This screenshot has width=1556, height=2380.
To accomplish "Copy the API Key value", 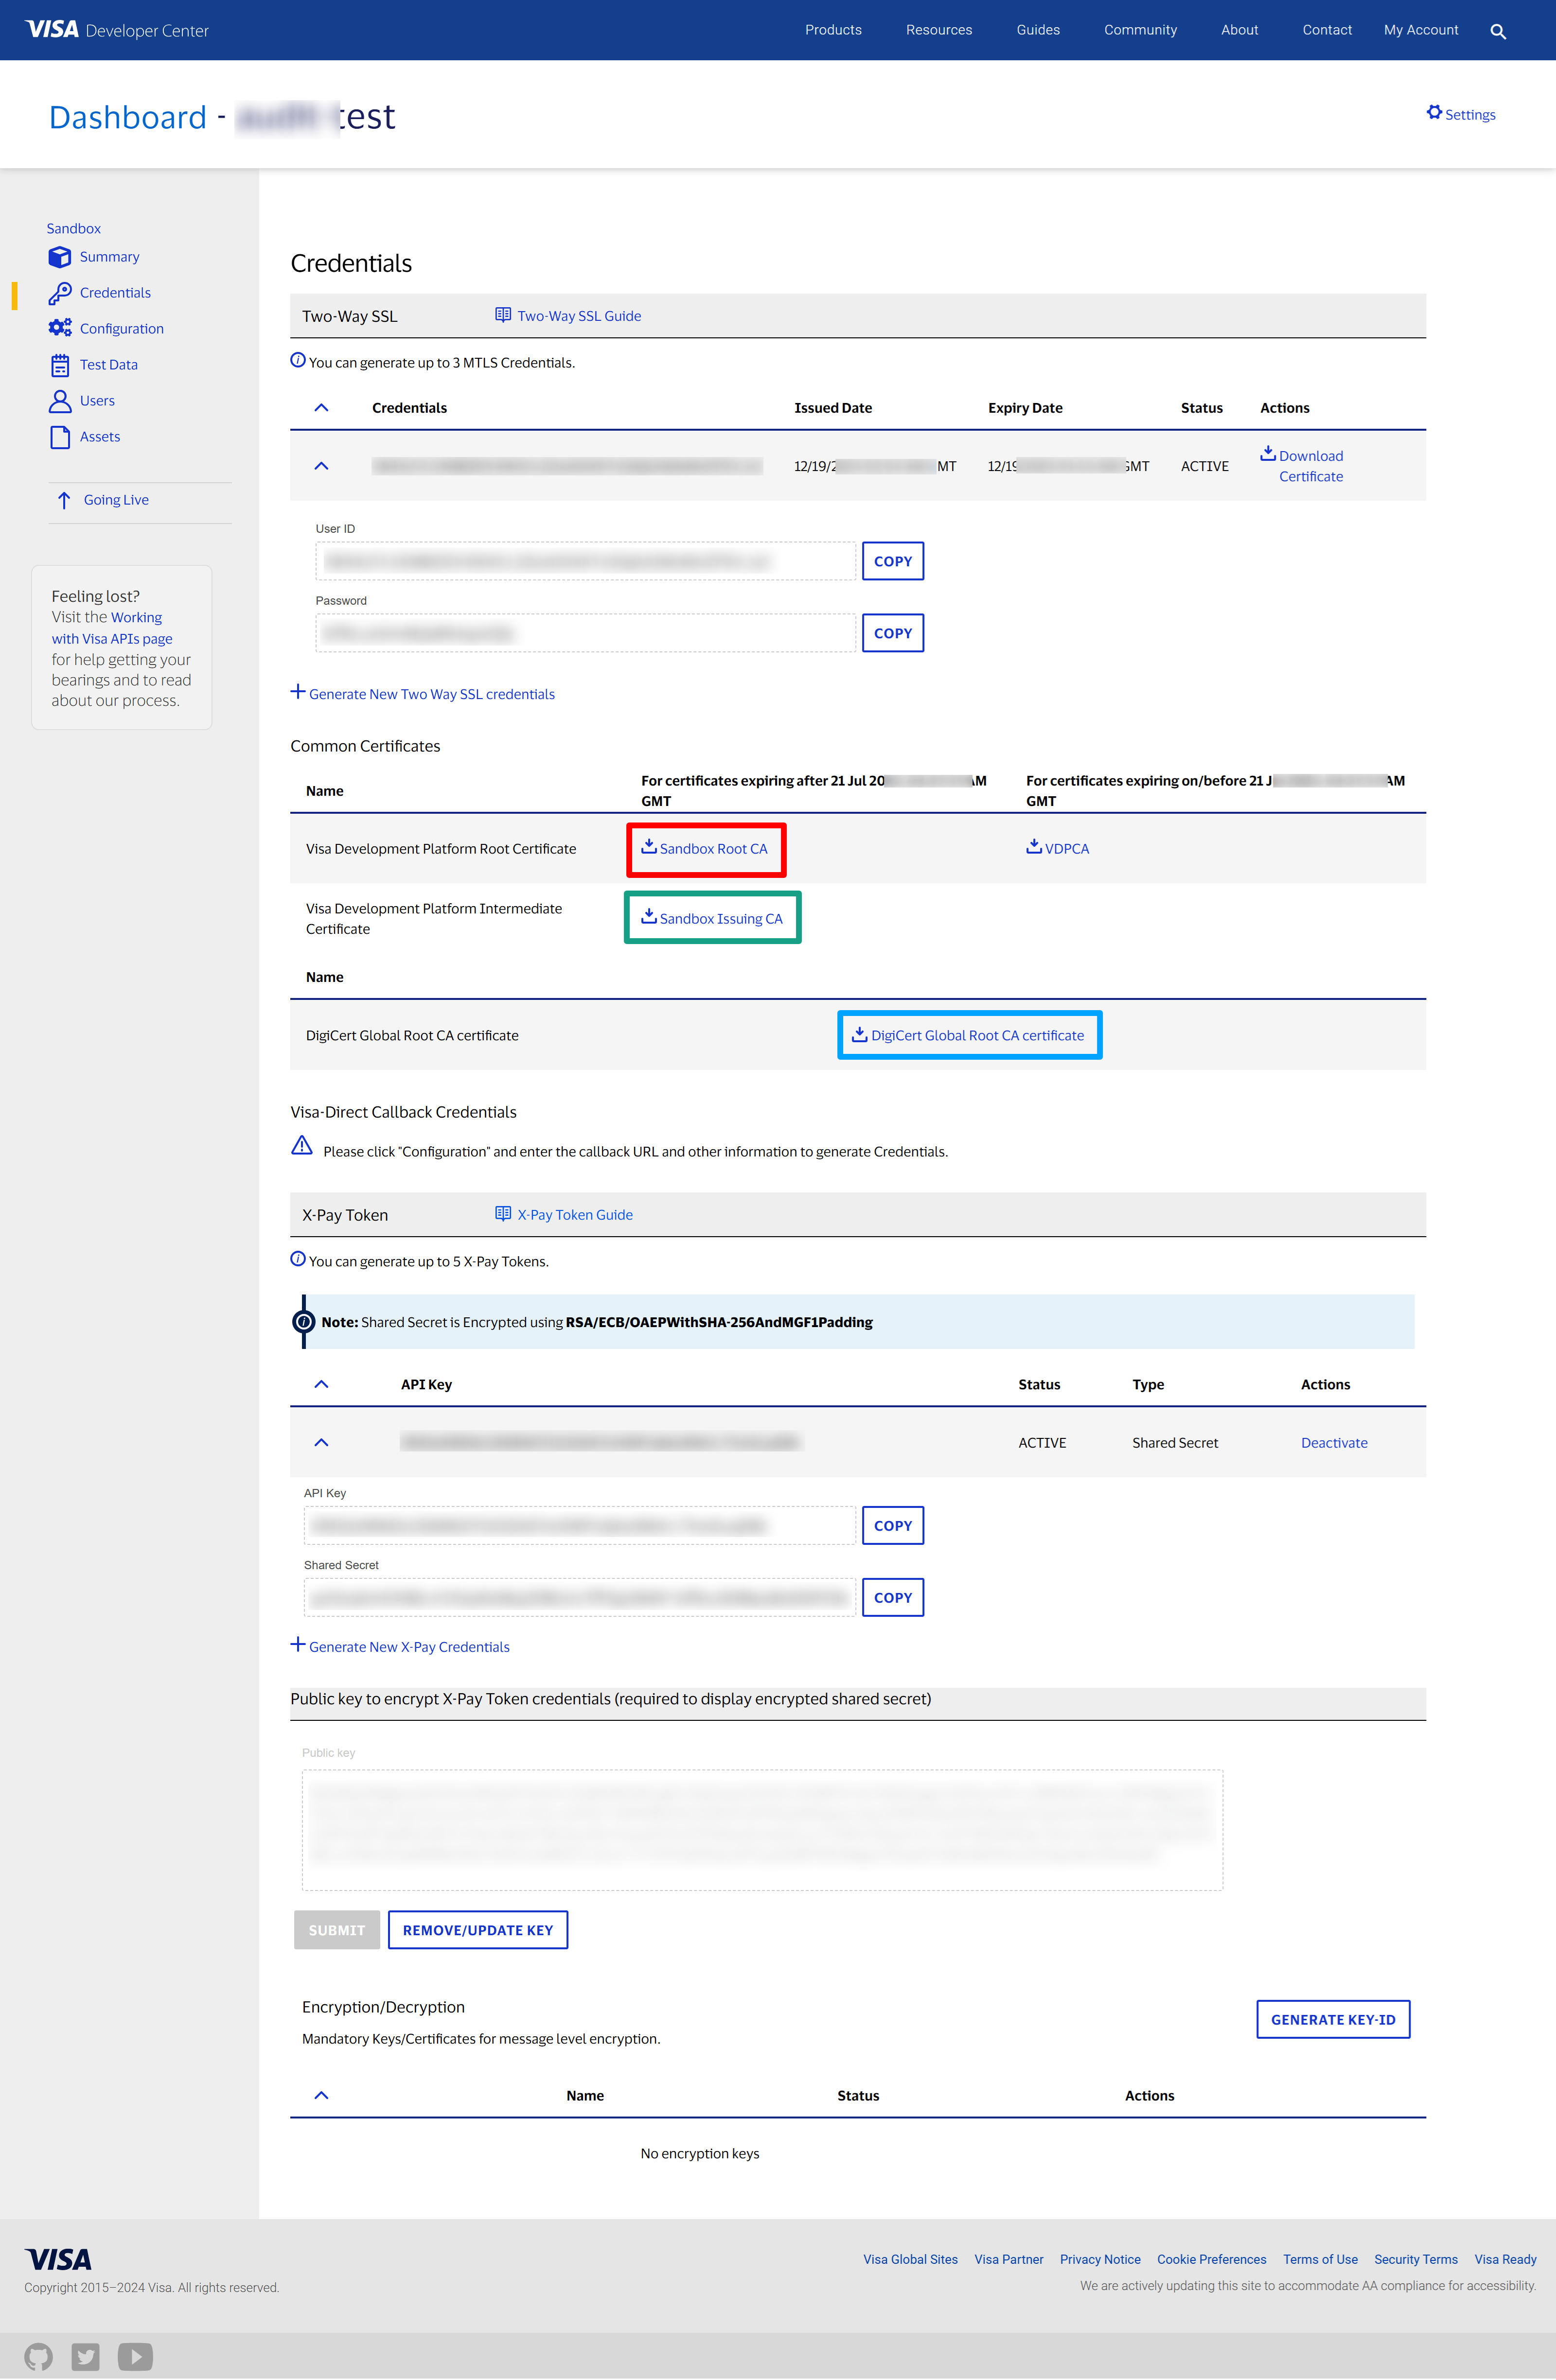I will point(893,1526).
